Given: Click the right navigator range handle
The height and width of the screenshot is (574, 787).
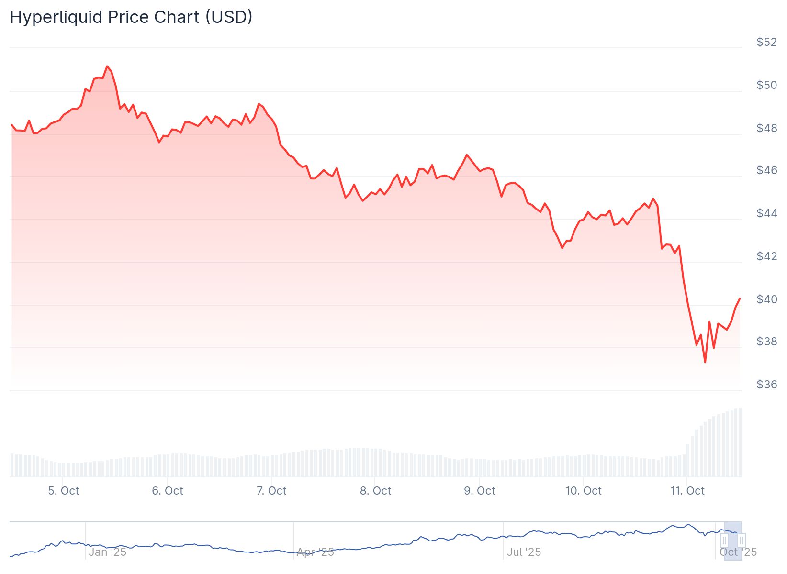Looking at the screenshot, I should pos(741,541).
